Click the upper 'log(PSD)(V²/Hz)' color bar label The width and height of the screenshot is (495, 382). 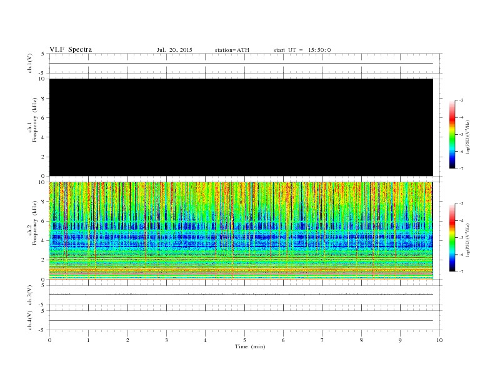(x=467, y=137)
